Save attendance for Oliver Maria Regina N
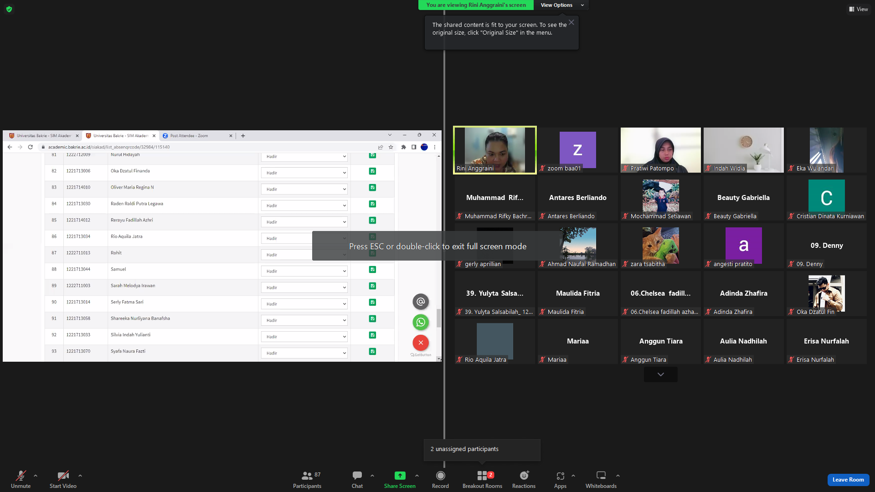The height and width of the screenshot is (492, 875). click(372, 188)
